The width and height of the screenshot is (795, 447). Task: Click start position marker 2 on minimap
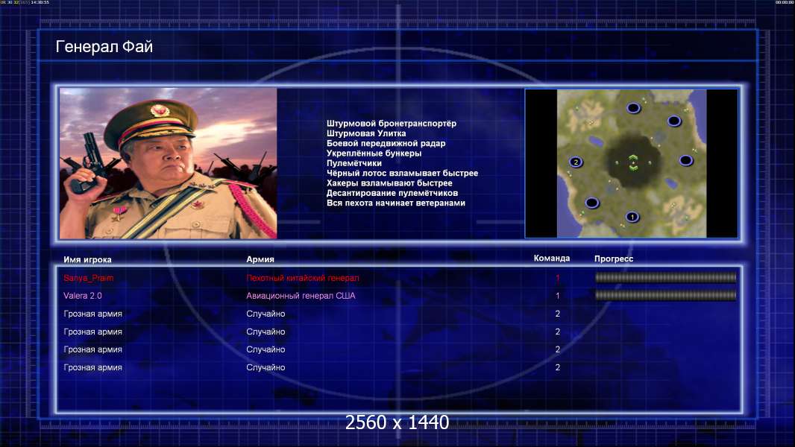tap(576, 162)
